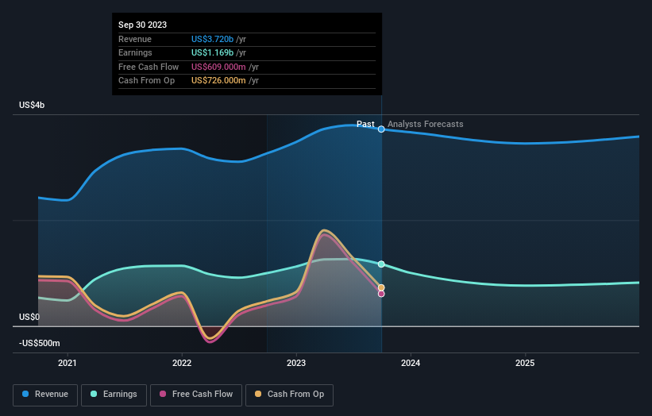Click the 2024 x-axis label
Viewport: 652px width, 416px height.
(x=411, y=364)
